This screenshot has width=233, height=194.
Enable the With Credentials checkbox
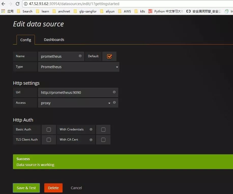(x=103, y=129)
